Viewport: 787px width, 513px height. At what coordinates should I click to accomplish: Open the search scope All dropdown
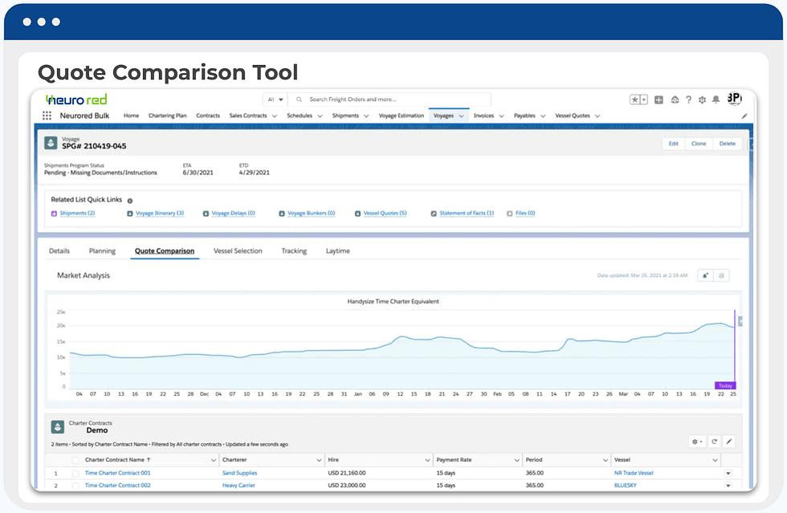pos(276,100)
